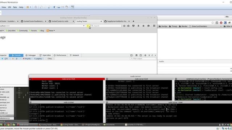Click the Firefox chat bubble icon
The width and height of the screenshot is (232, 130).
[x=148, y=26]
